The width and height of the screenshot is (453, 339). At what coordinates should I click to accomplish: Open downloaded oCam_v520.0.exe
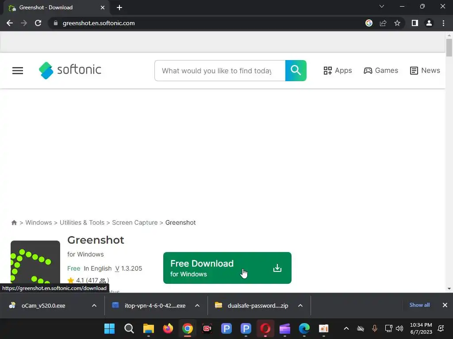pyautogui.click(x=43, y=305)
